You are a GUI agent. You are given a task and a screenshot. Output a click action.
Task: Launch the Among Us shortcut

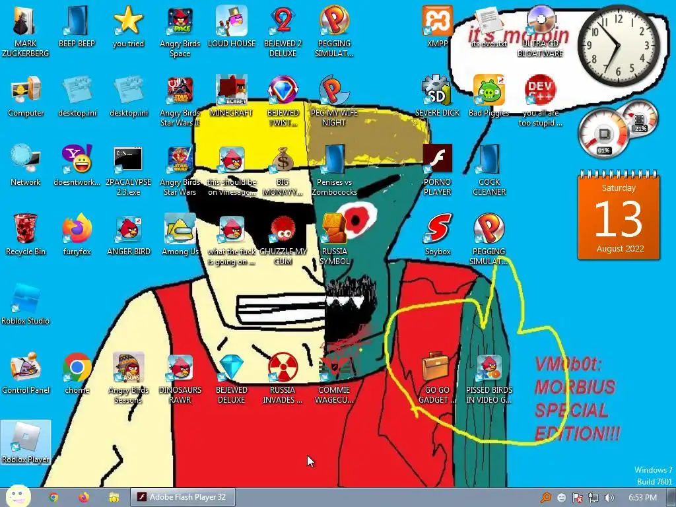coord(180,235)
